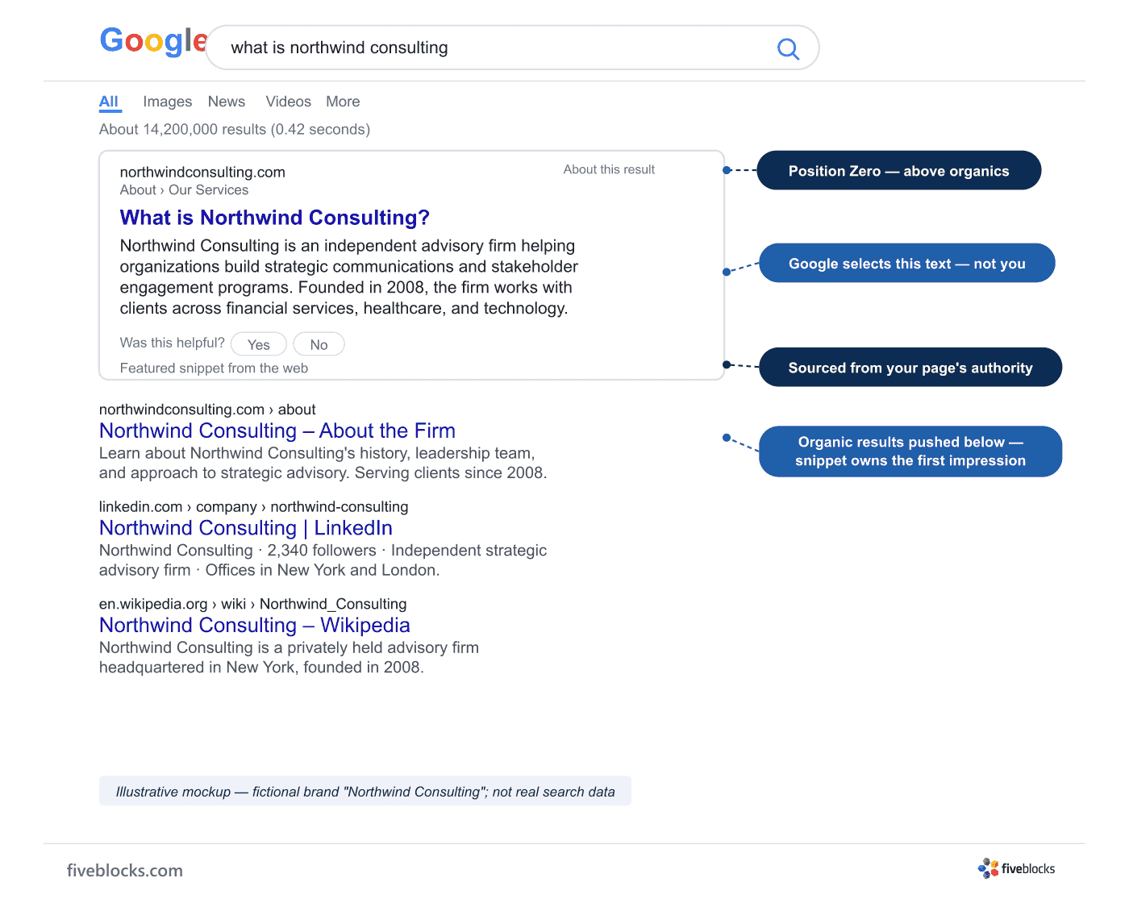Focus the search box with northwind query
Screen dimensions: 1129x903
[513, 48]
